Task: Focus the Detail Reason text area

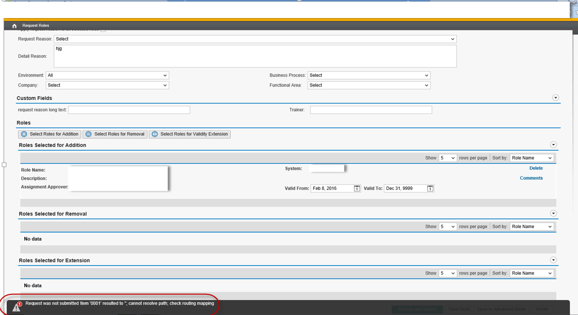Action: click(255, 56)
